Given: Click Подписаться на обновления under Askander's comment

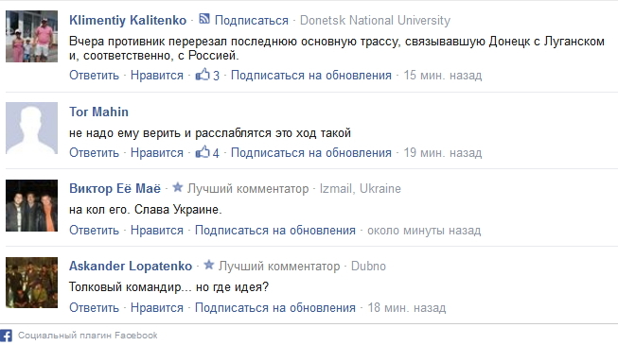Looking at the screenshot, I should coord(275,307).
